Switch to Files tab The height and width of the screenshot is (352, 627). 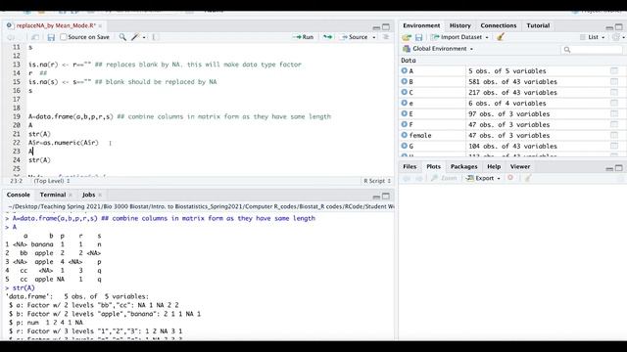point(410,167)
